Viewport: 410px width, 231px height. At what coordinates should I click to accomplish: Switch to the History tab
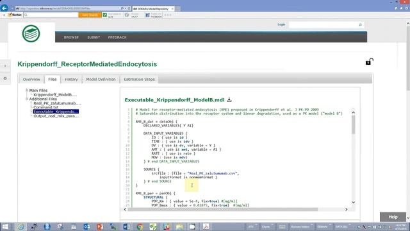71,80
